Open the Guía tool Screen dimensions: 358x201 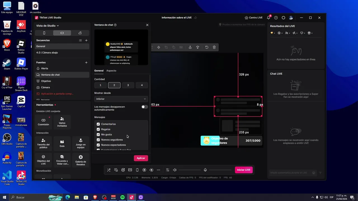click(62, 144)
